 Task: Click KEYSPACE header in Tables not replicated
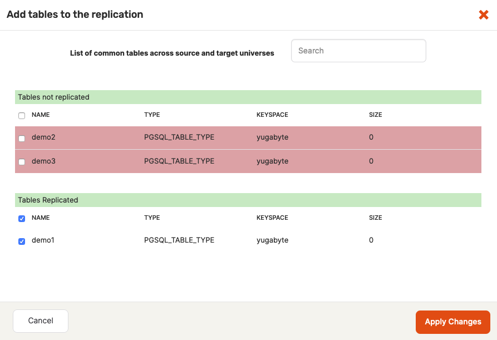point(272,115)
